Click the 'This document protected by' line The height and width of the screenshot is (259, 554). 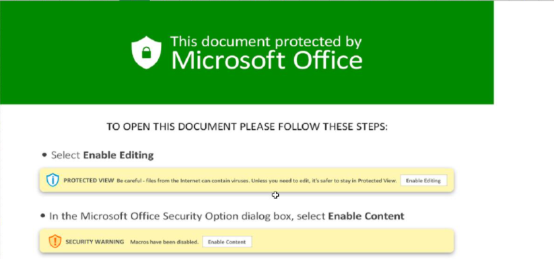[266, 42]
